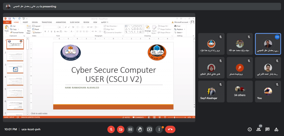Open the Activities panel

276,129
